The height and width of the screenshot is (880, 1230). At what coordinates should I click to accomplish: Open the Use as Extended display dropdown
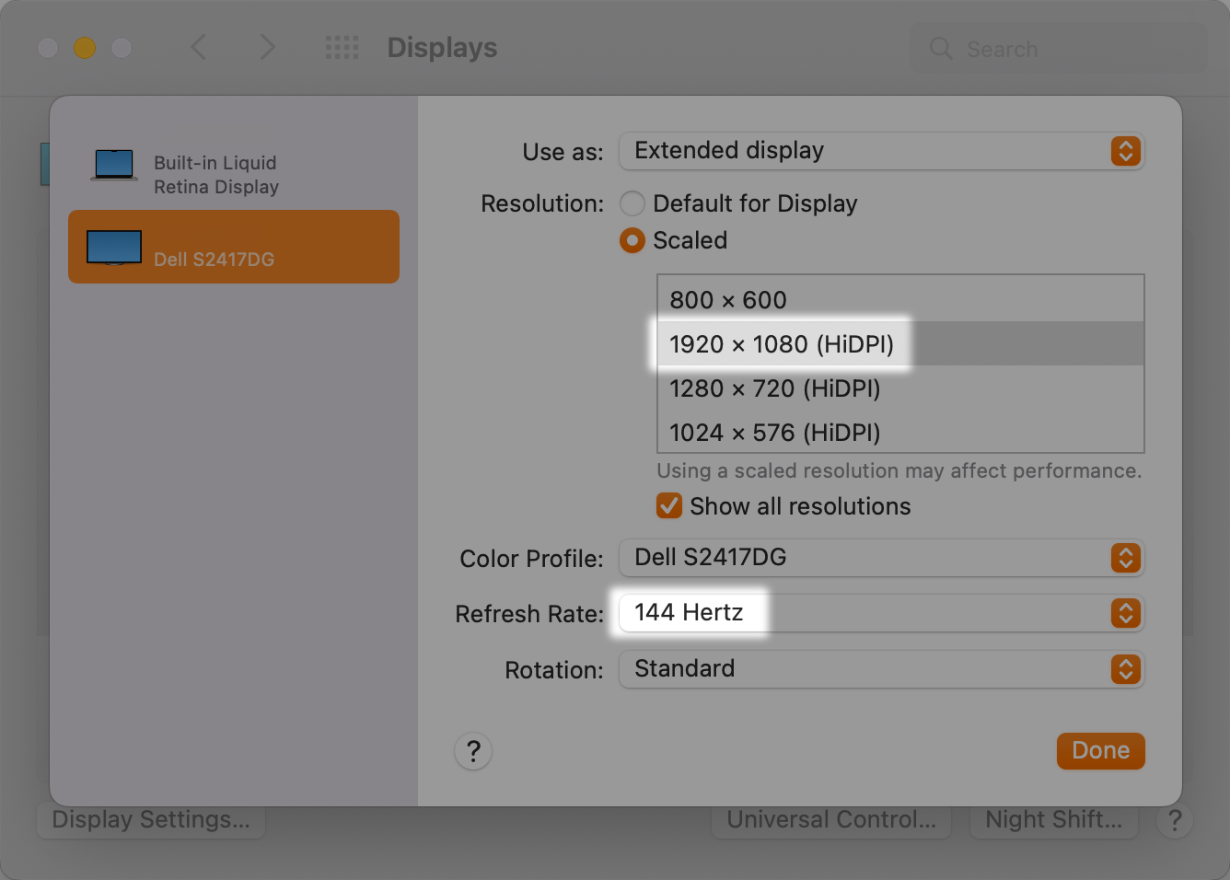[x=881, y=151]
